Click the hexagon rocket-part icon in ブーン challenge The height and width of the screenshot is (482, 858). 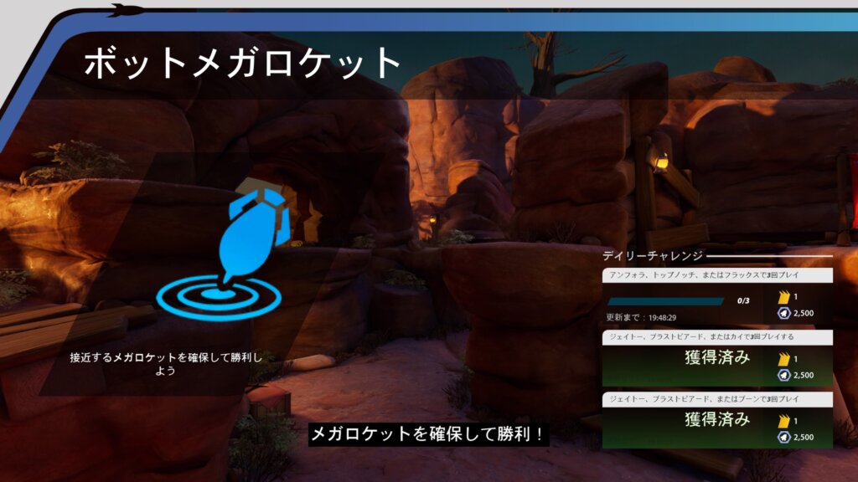click(x=783, y=437)
